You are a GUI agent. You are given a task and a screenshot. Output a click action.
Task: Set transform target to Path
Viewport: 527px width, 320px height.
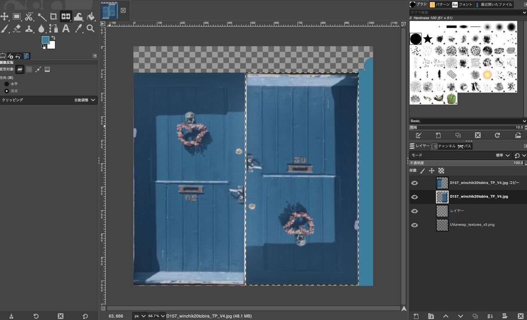pyautogui.click(x=38, y=69)
